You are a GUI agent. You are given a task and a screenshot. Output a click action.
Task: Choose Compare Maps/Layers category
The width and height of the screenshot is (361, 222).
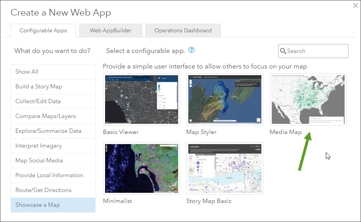(53, 116)
